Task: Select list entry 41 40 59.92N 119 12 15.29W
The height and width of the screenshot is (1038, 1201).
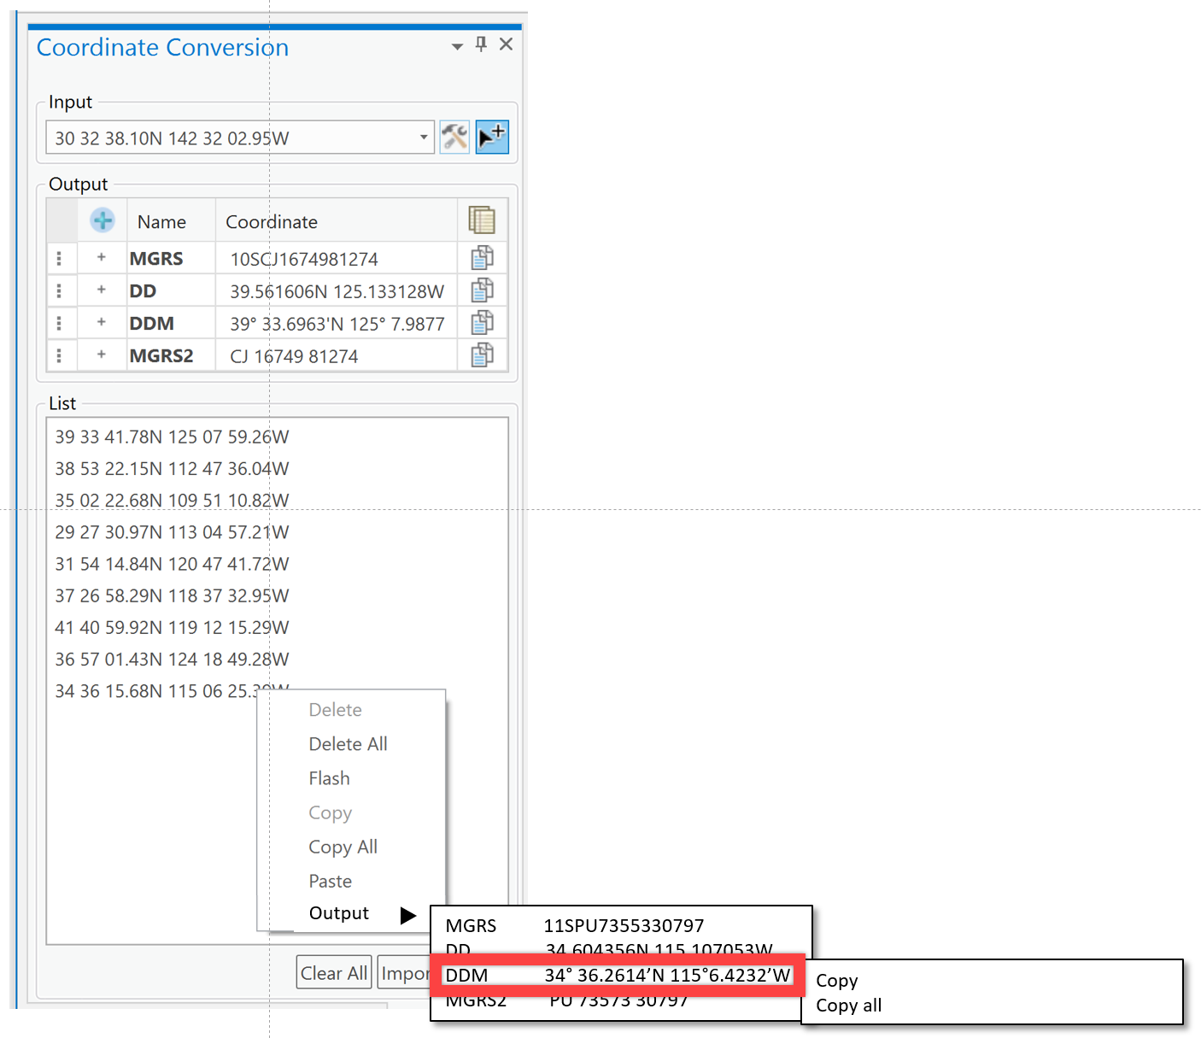Action: (x=172, y=627)
